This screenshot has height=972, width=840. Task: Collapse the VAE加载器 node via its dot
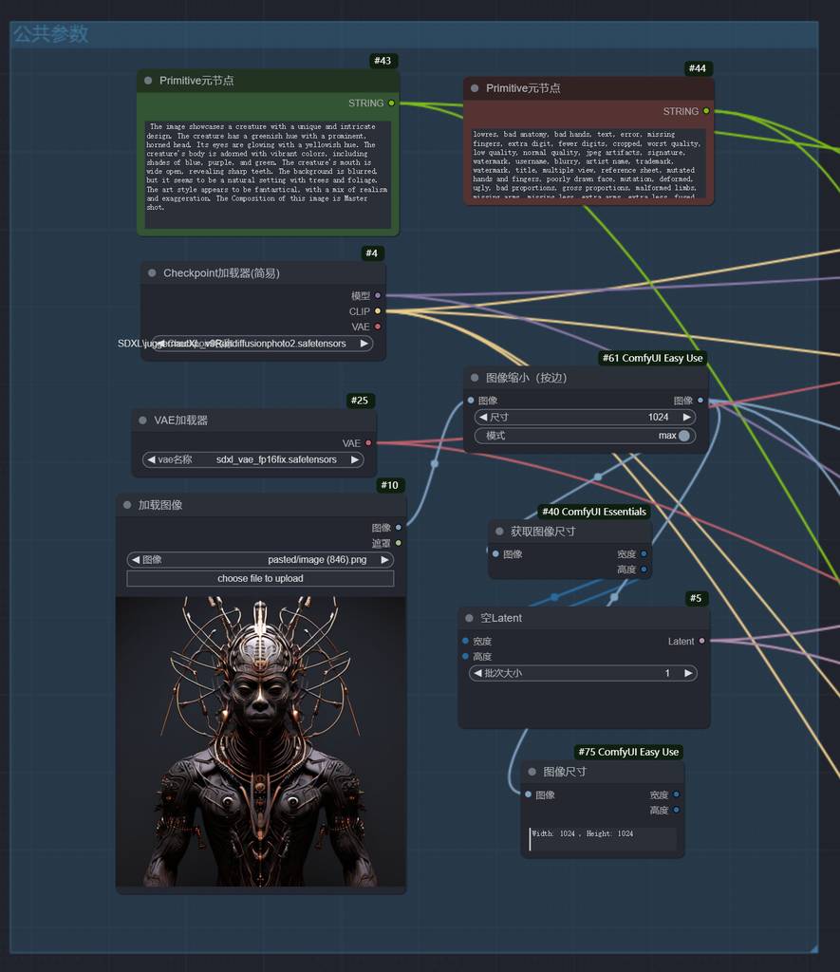(x=143, y=421)
